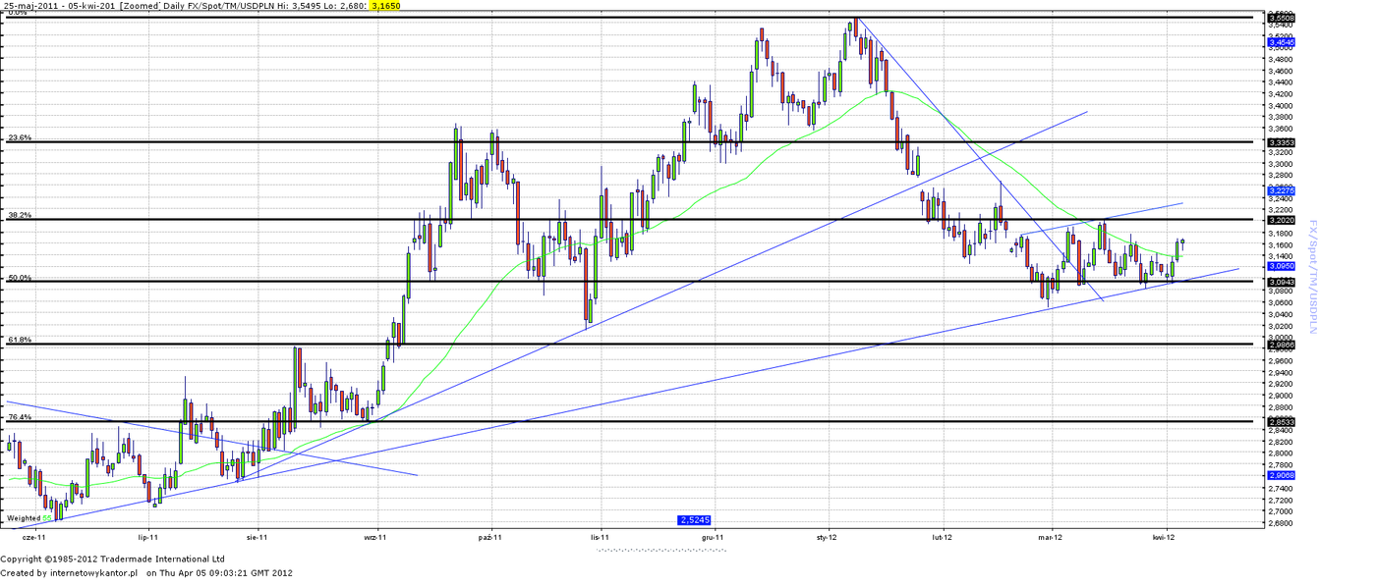This screenshot has height=587, width=1376.
Task: Select the 3,3353 black price tag
Action: (x=1281, y=142)
